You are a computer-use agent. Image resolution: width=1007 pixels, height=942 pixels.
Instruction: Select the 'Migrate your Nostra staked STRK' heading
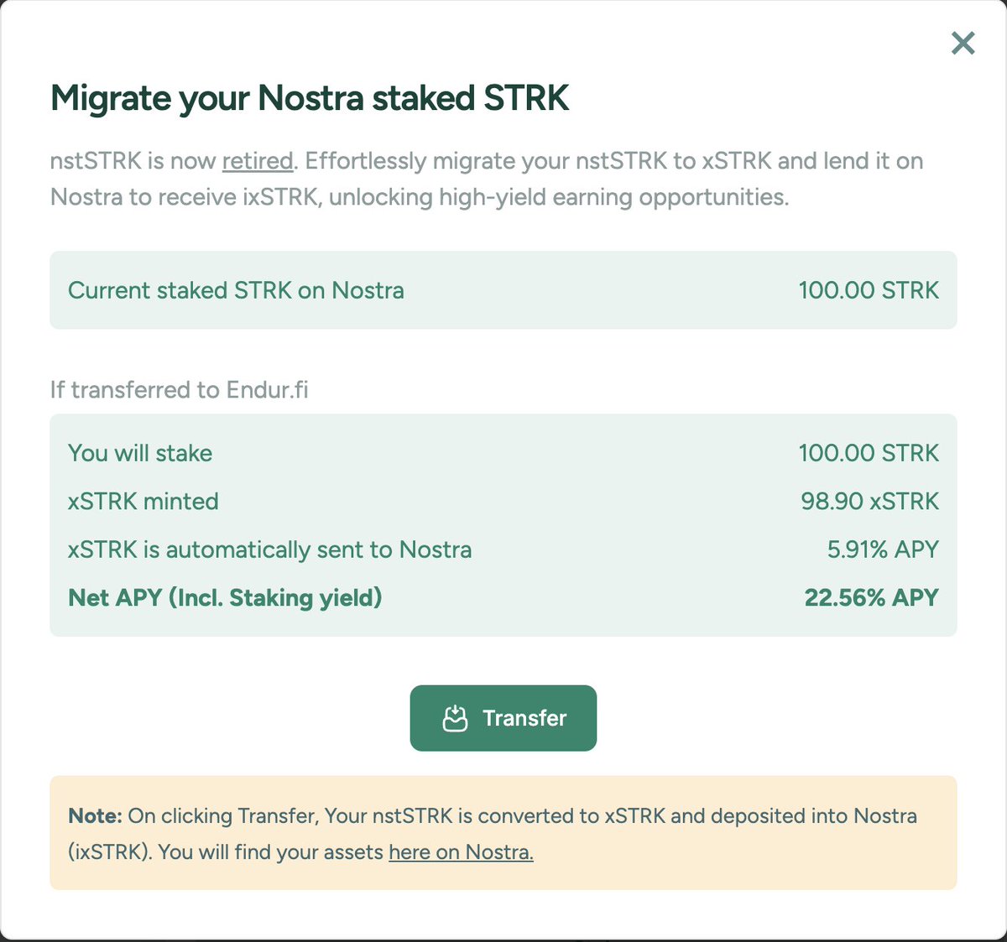click(x=310, y=98)
